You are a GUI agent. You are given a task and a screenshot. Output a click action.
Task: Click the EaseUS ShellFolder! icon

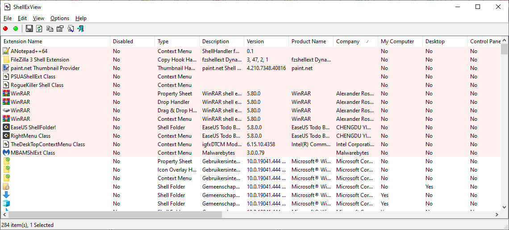click(6, 127)
